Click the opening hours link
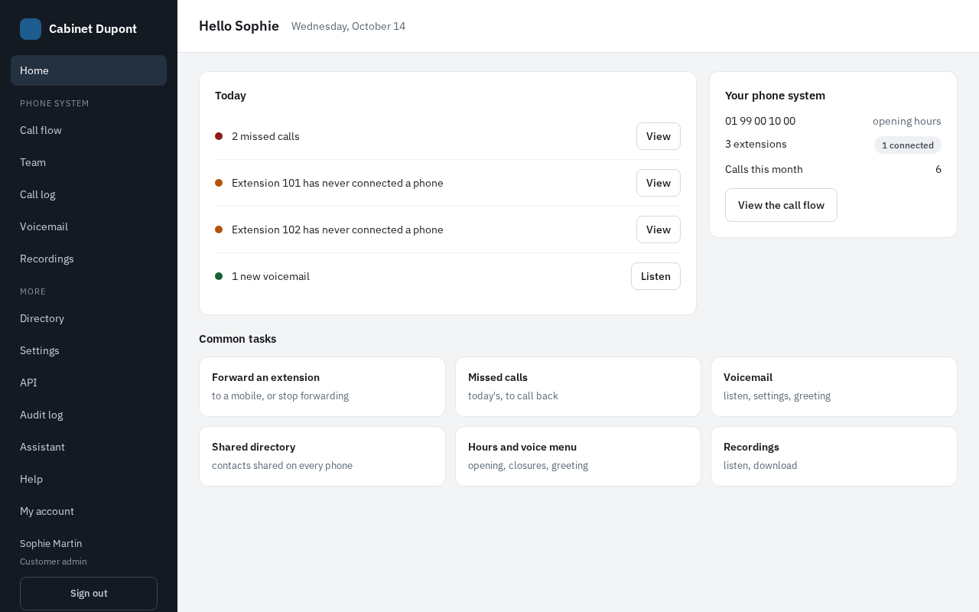979x612 pixels. coord(907,121)
